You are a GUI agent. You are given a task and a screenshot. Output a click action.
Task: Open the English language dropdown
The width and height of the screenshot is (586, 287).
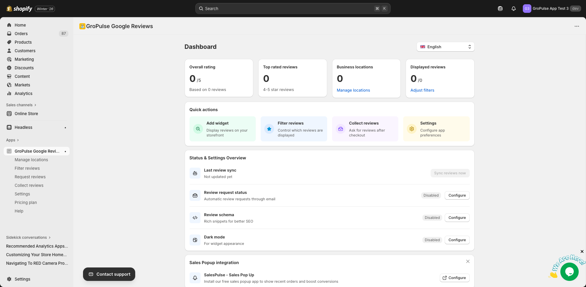pyautogui.click(x=445, y=47)
